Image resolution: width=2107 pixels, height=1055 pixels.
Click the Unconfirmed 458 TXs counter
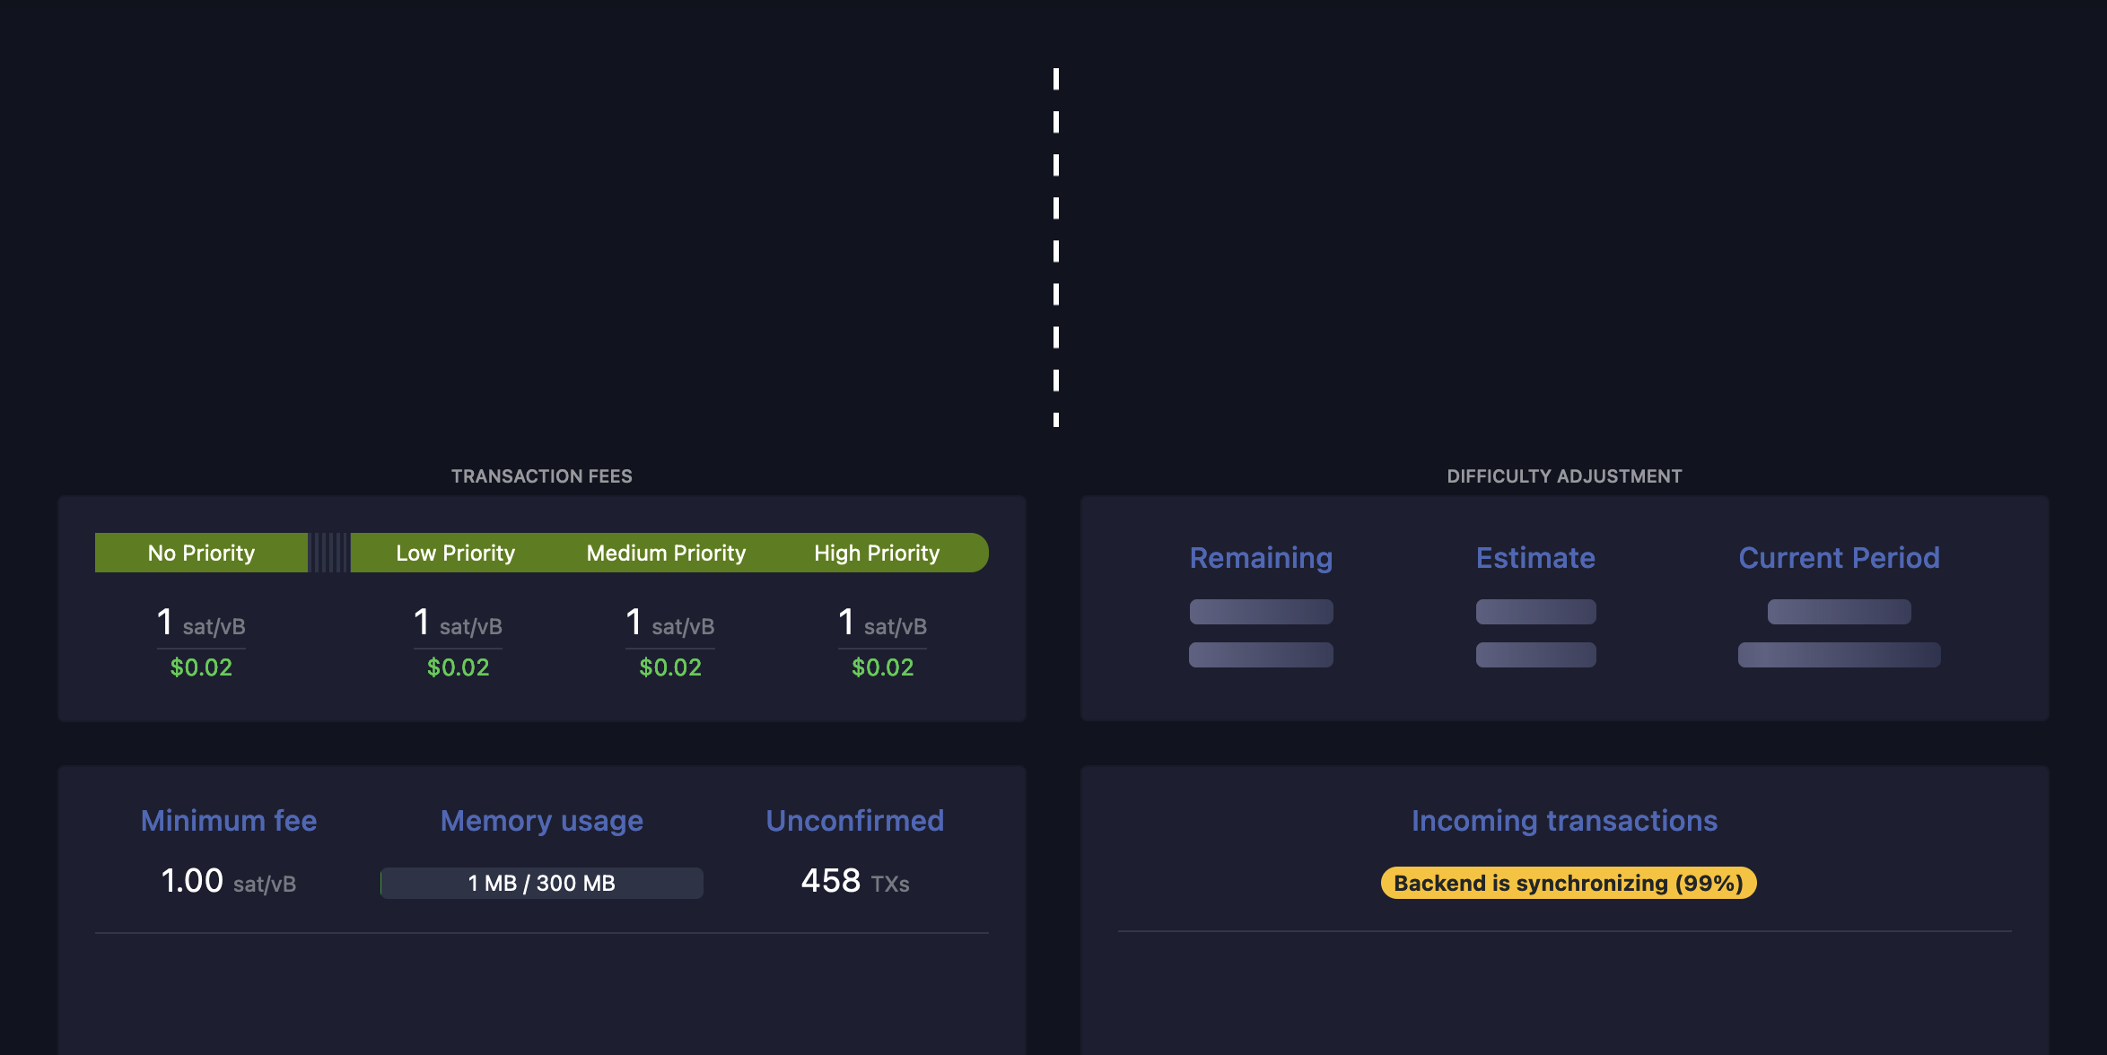coord(853,880)
